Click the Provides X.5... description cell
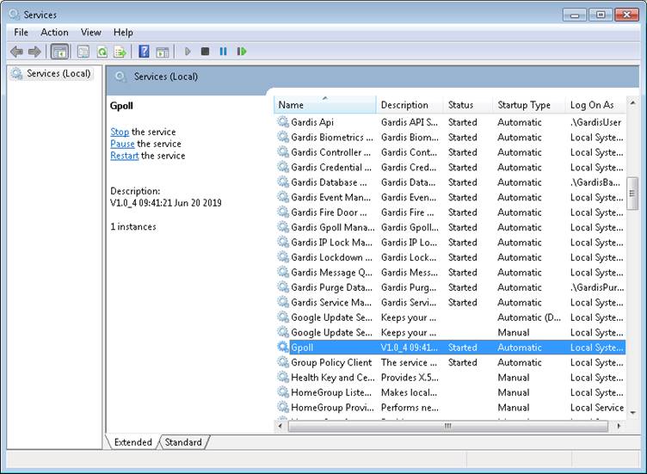The width and height of the screenshot is (647, 474). point(410,378)
